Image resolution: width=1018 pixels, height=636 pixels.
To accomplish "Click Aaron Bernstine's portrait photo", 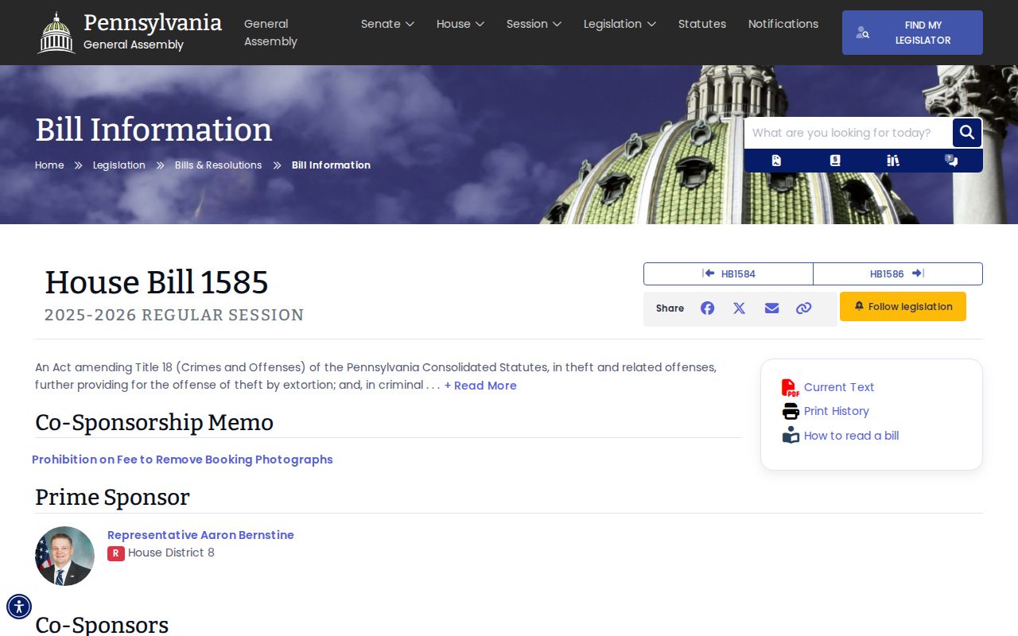I will (x=64, y=556).
